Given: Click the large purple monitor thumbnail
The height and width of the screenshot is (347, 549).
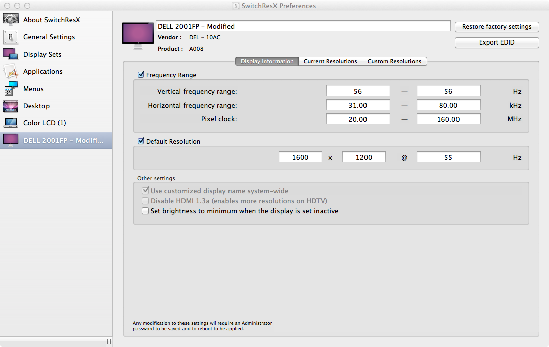Looking at the screenshot, I should point(138,36).
